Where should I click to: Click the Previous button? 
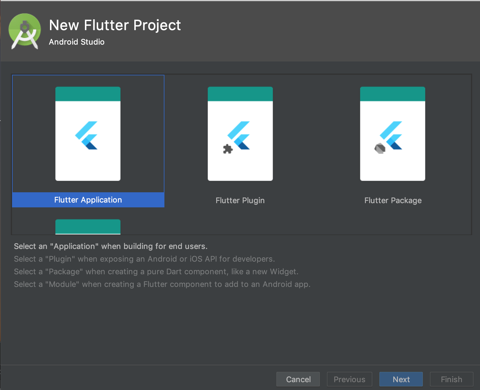coord(349,379)
